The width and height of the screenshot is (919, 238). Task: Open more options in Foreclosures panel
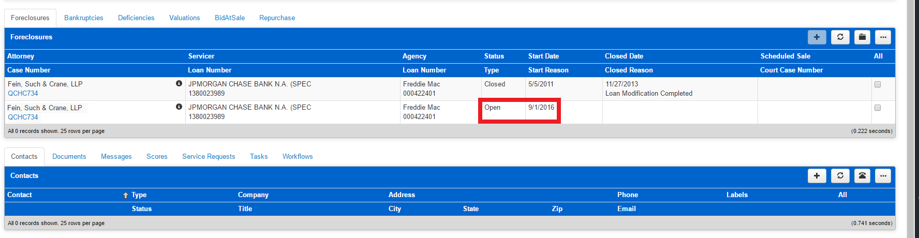pos(883,37)
